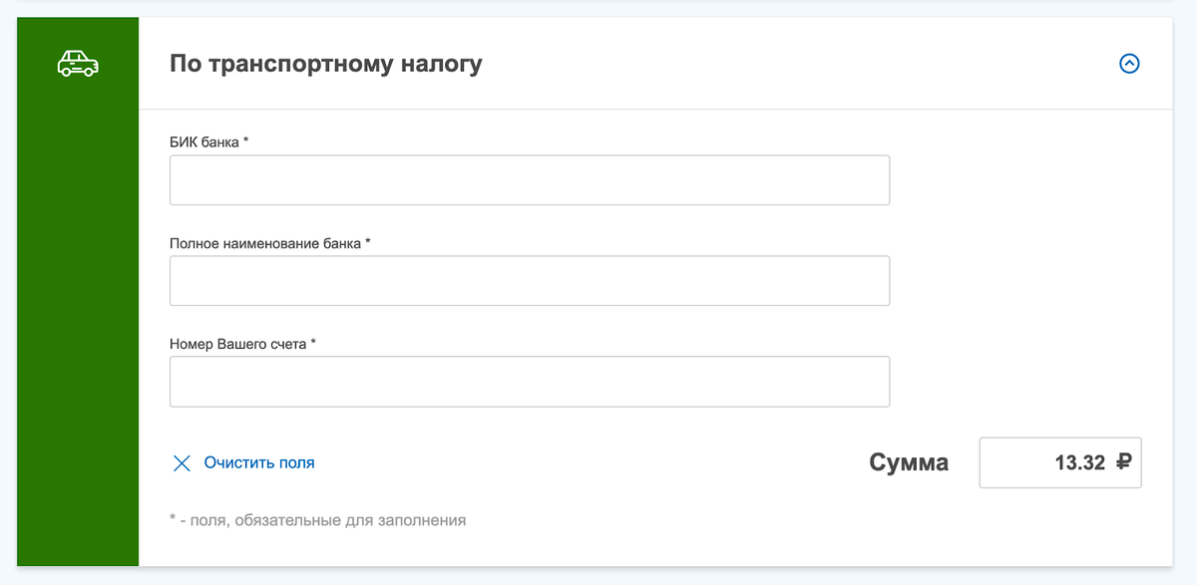Click the upward disclosure arrow on the header
This screenshot has width=1197, height=585.
pyautogui.click(x=1129, y=63)
